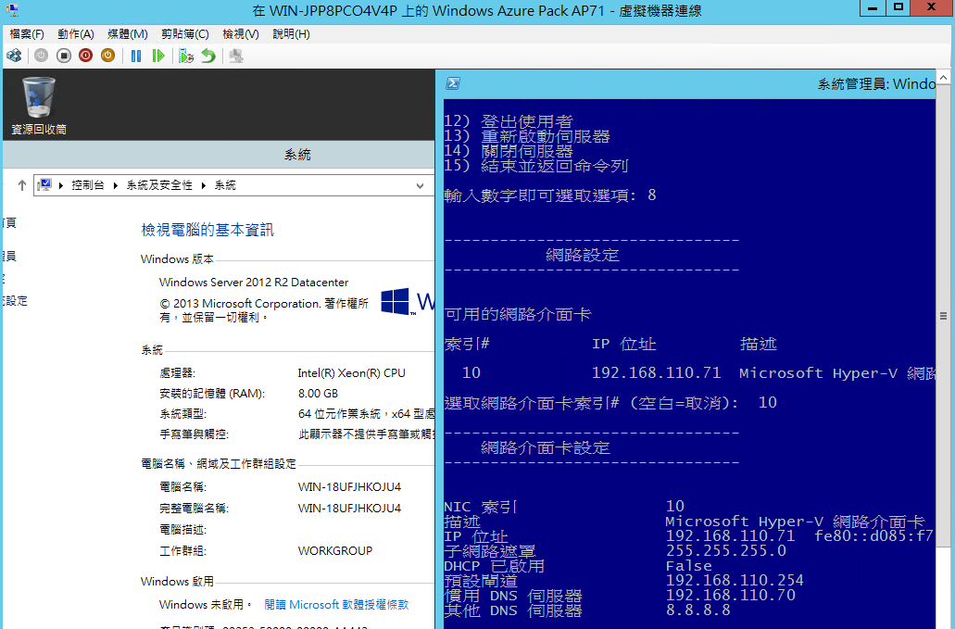Open the 閱讀 Microsoft 軟體授權條款 link
The width and height of the screenshot is (955, 629).
(336, 605)
